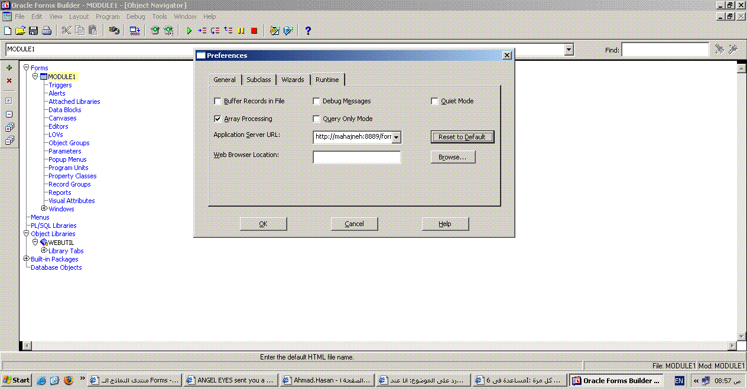Enable the Buffer Records in File checkbox

(217, 102)
